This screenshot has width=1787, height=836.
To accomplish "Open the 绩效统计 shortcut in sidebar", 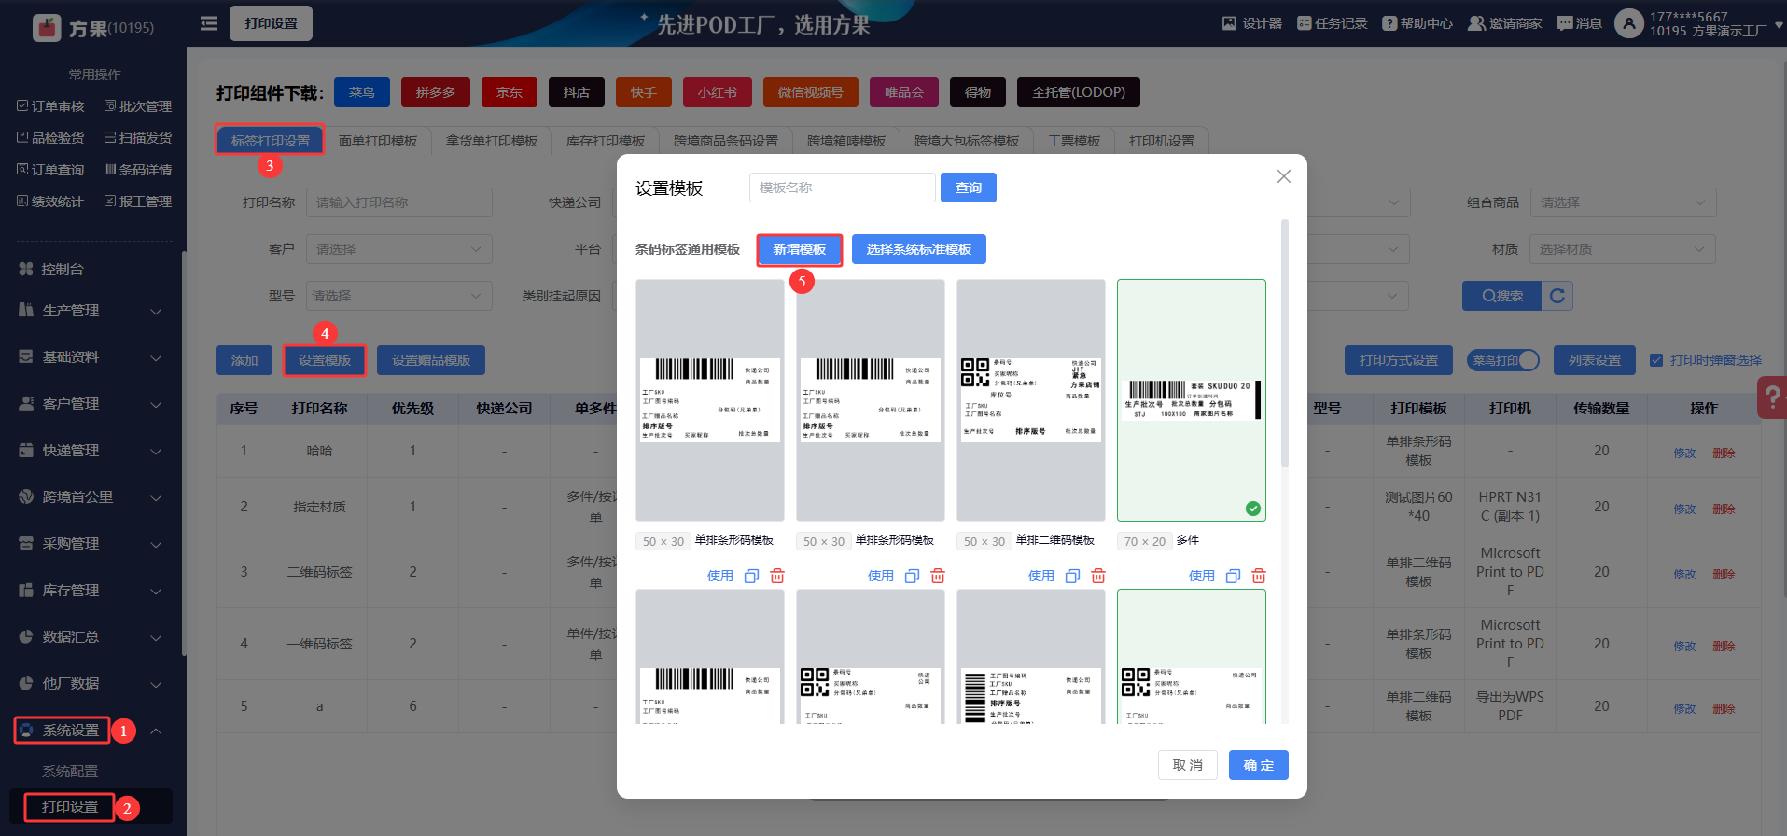I will [50, 202].
